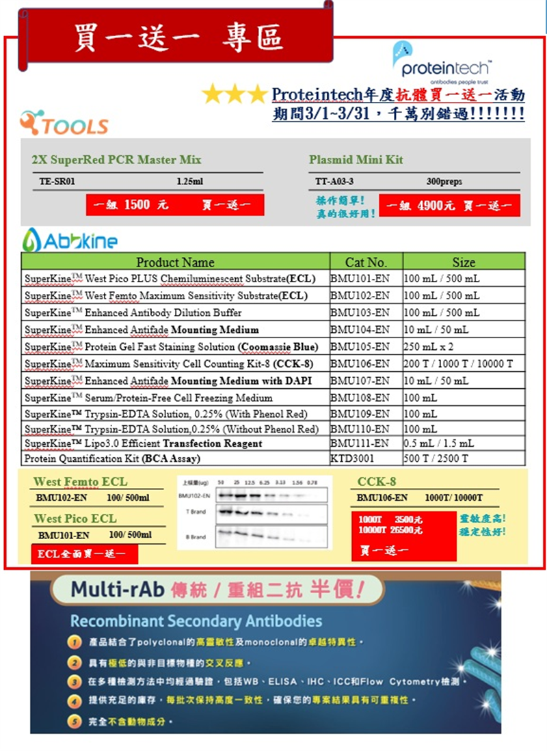Click the Size column header
547x751 pixels.
(x=464, y=262)
